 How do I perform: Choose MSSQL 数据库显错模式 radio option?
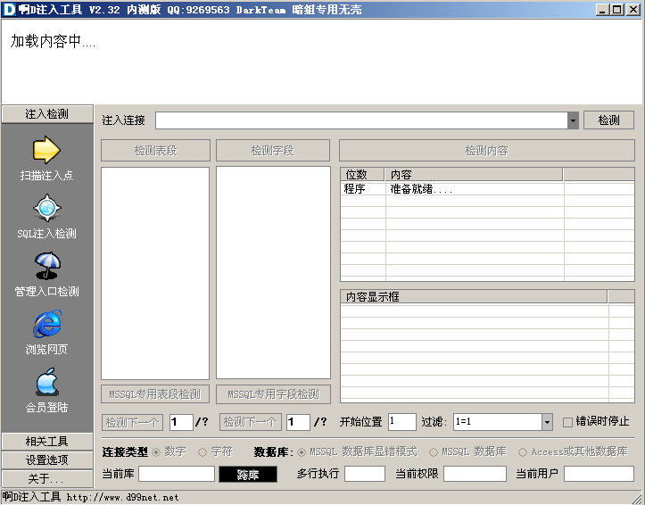(x=302, y=452)
